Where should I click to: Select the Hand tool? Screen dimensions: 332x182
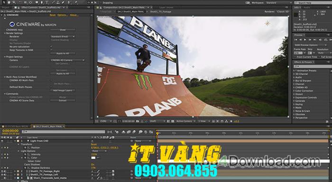click(x=9, y=2)
